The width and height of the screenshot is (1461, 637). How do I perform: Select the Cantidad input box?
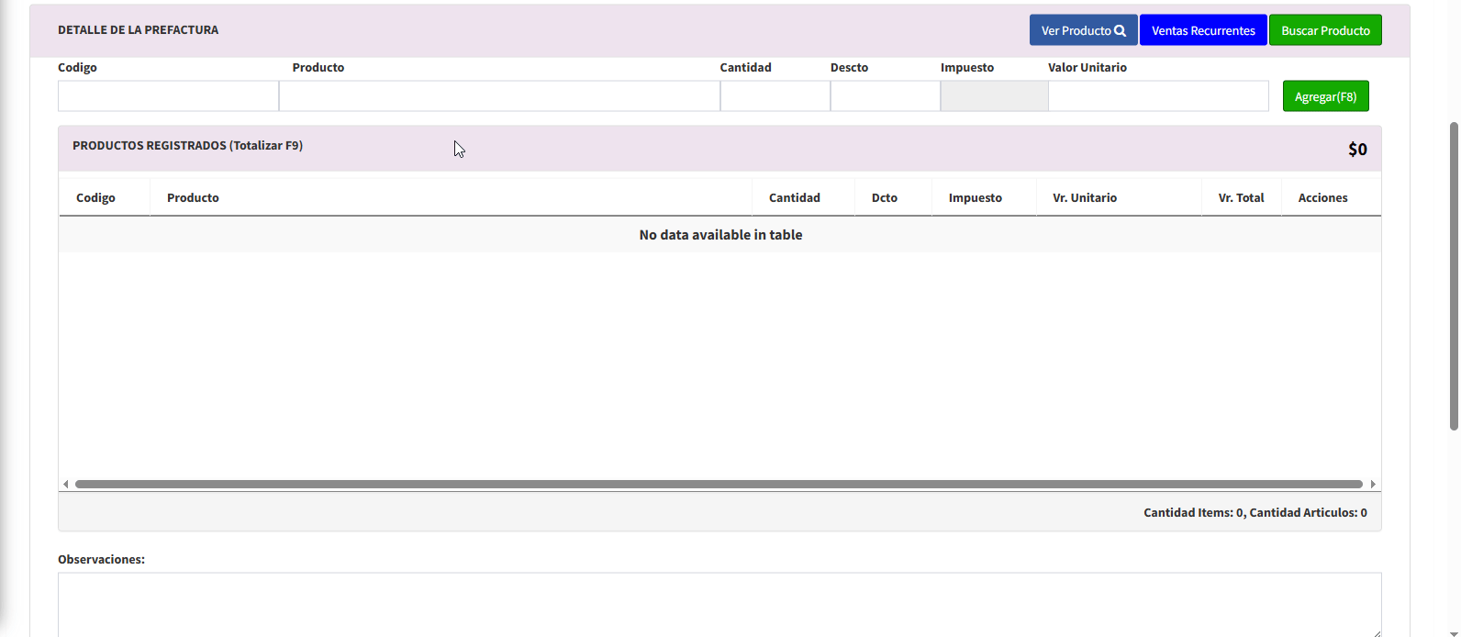[775, 96]
